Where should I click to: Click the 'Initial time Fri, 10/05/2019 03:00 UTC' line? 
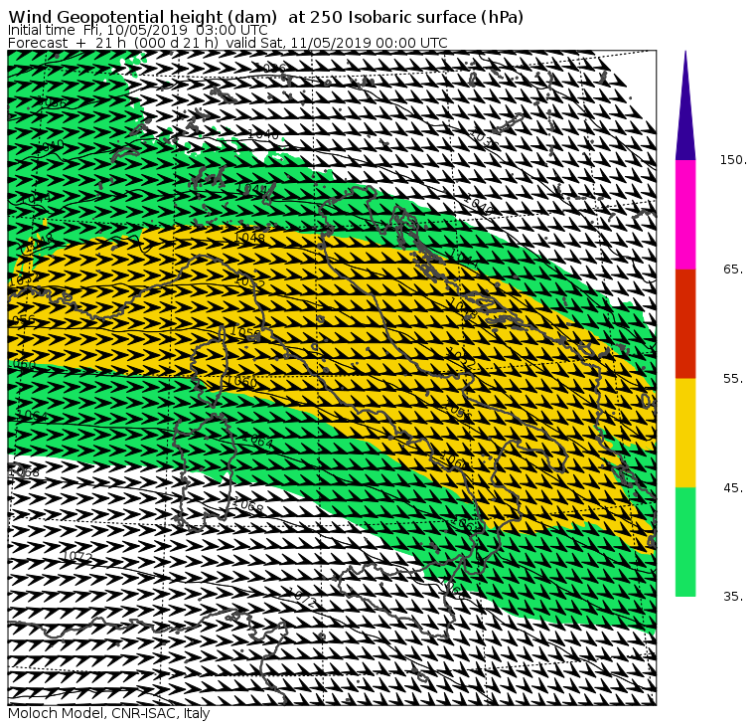click(138, 31)
